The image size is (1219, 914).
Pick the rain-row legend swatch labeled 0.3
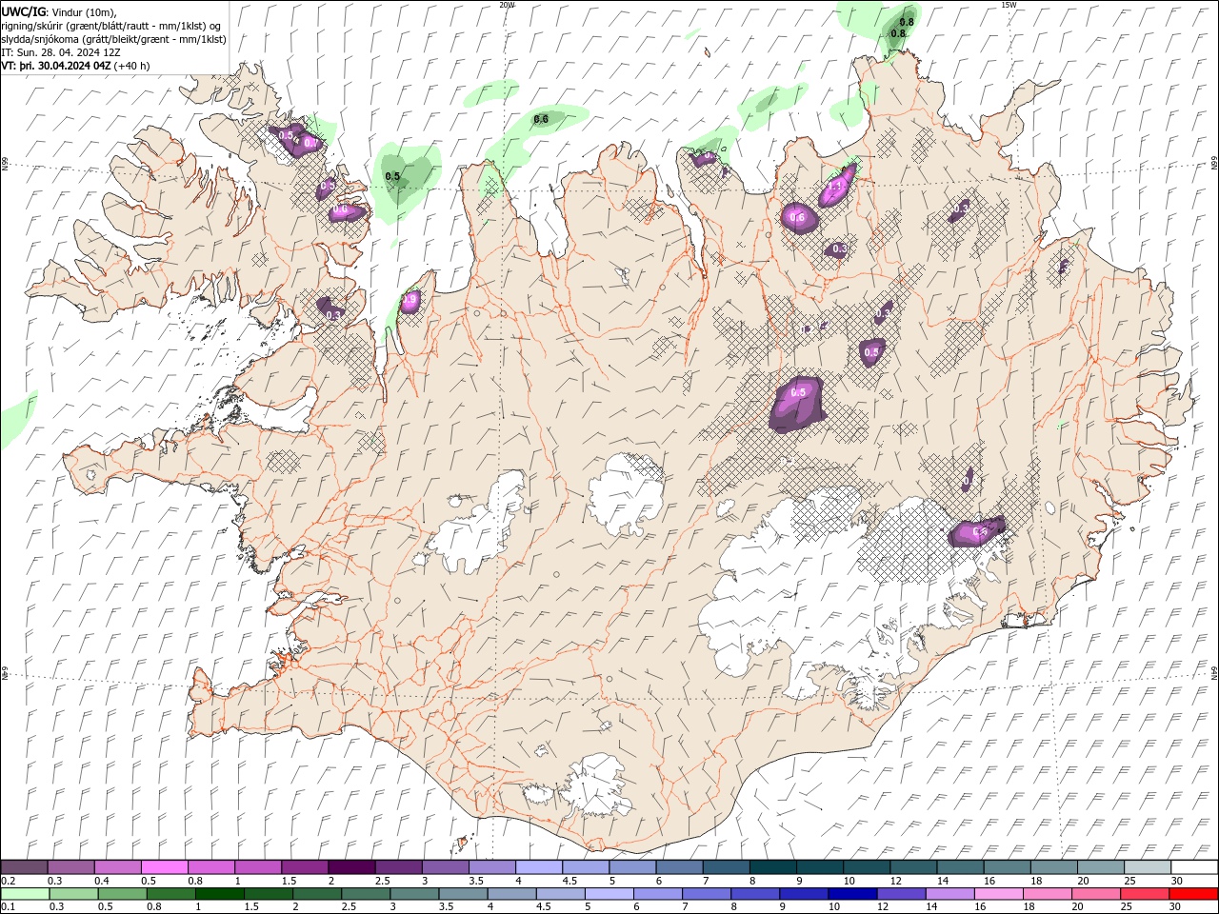(x=73, y=894)
